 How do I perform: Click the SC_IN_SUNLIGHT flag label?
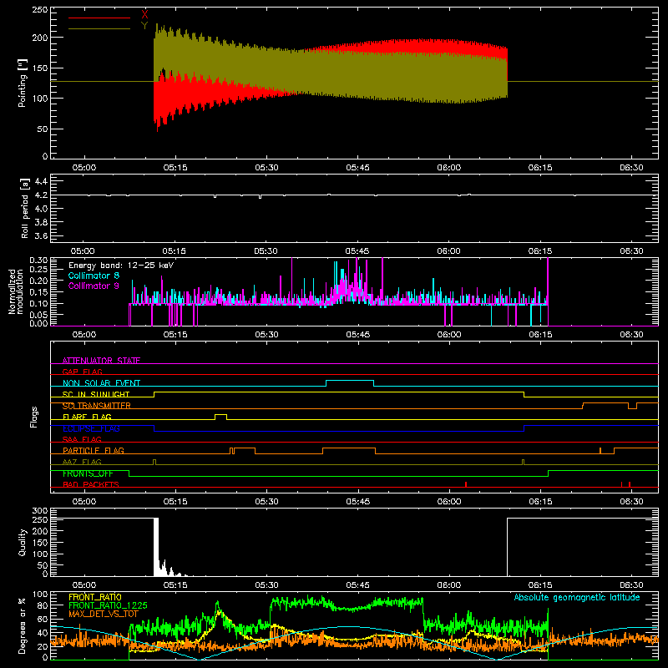click(x=96, y=394)
